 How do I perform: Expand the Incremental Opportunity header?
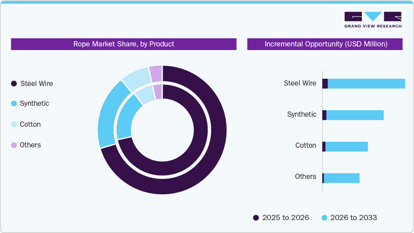tap(325, 44)
